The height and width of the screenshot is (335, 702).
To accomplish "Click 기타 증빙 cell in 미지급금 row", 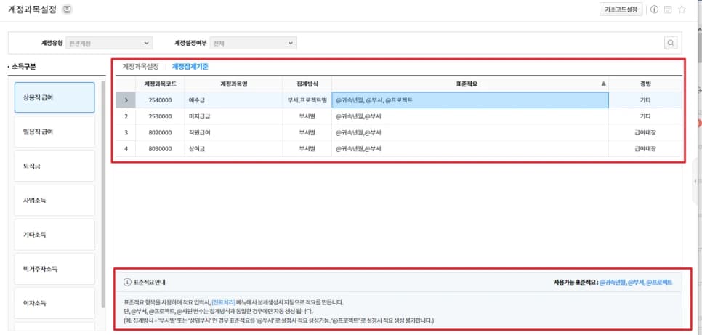I will (645, 116).
